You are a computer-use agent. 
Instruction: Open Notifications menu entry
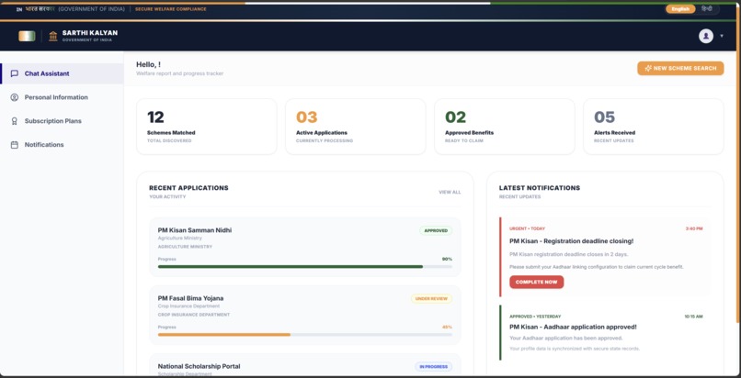pyautogui.click(x=62, y=145)
